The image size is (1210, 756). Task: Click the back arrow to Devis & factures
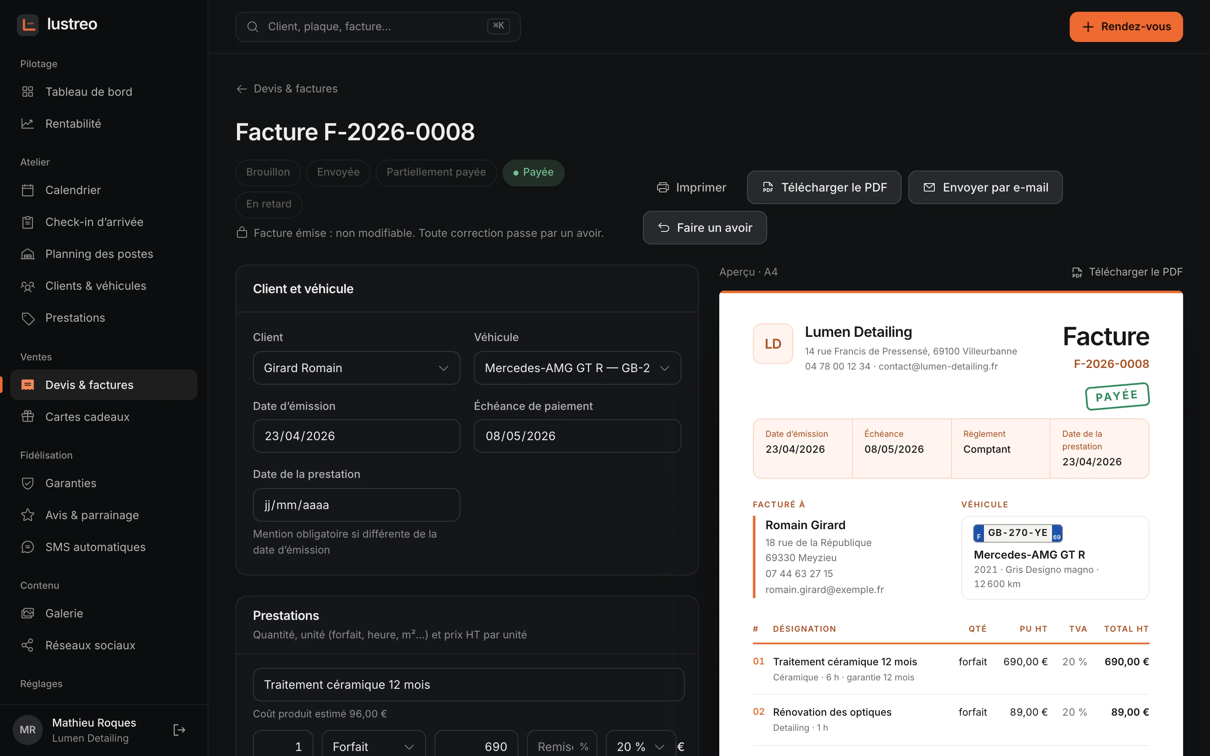[242, 89]
